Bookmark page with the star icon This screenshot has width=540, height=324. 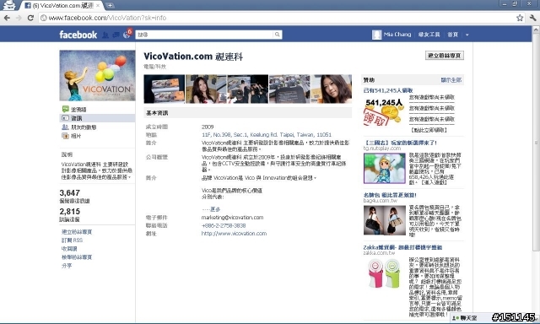click(x=520, y=18)
